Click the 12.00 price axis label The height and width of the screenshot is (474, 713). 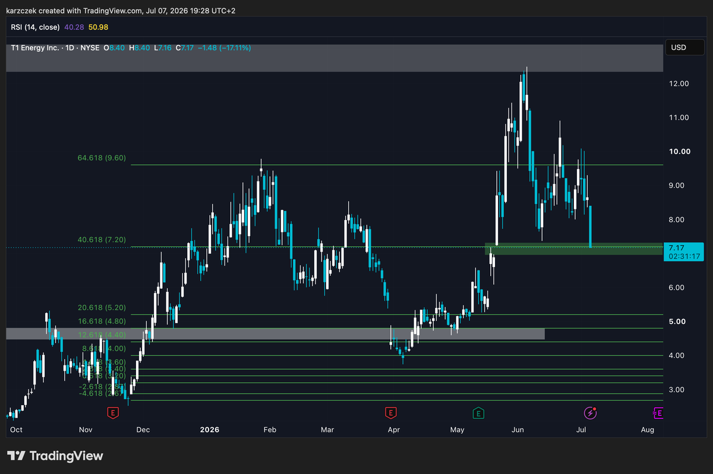679,84
